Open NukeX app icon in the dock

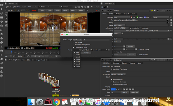(x=48, y=102)
